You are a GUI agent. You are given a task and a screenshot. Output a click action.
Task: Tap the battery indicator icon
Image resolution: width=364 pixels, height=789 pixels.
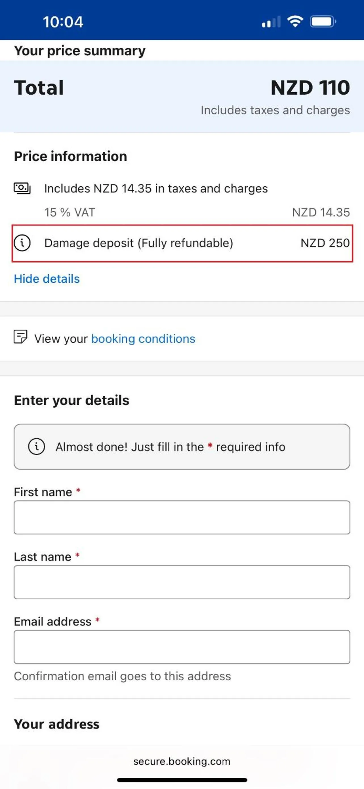coord(323,22)
